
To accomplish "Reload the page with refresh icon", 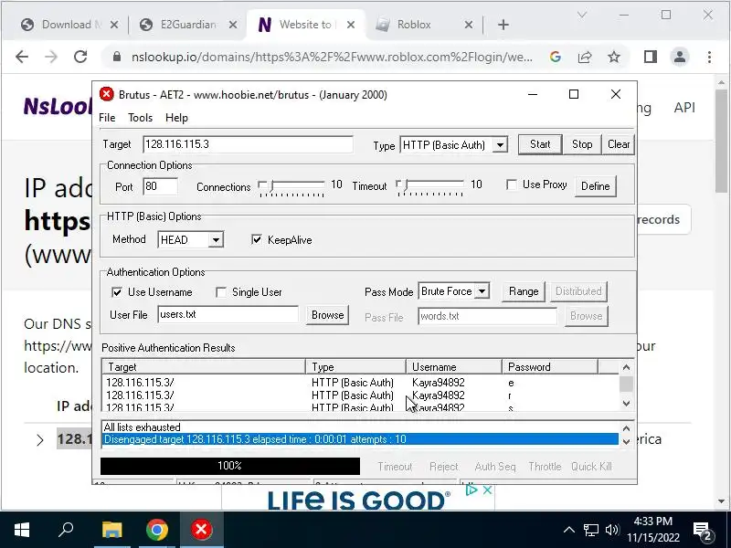I will [80, 57].
